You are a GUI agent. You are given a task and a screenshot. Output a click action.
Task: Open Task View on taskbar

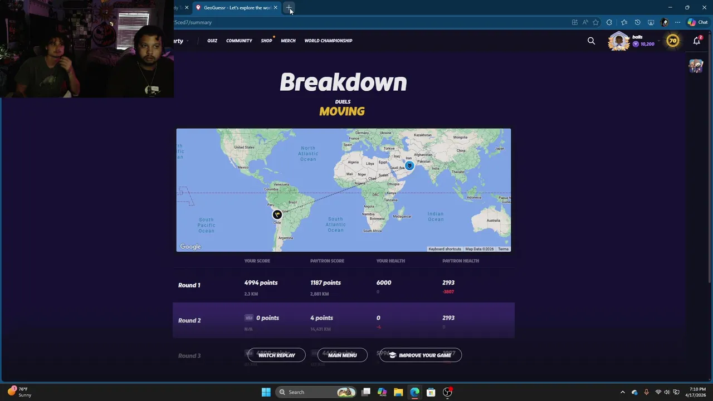(366, 392)
